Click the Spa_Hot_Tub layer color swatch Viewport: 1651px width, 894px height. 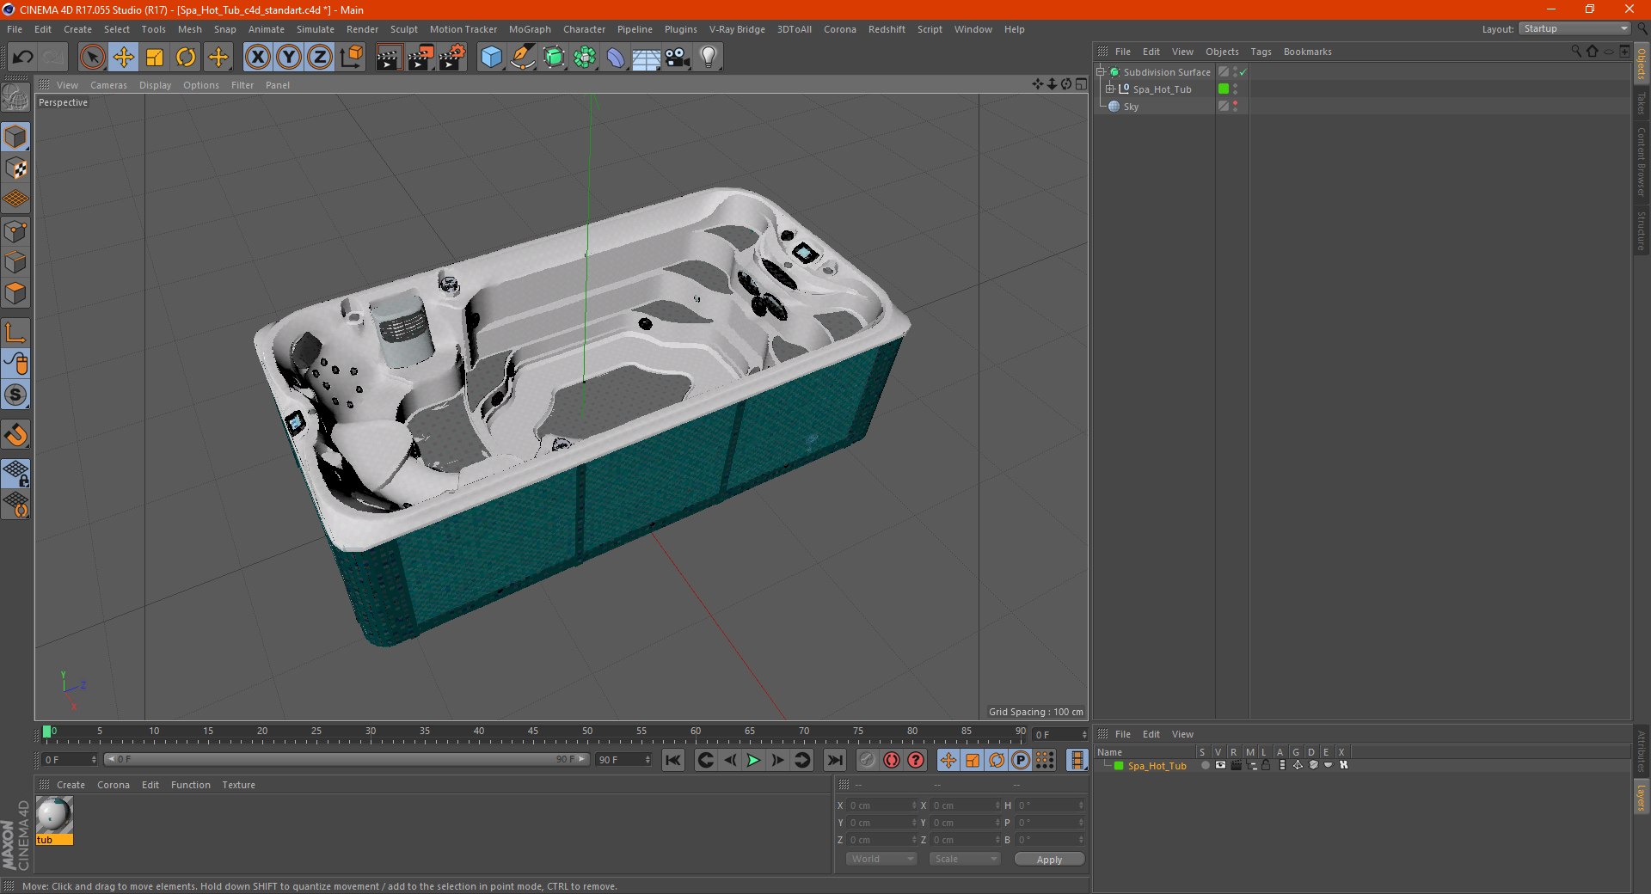tap(1119, 766)
